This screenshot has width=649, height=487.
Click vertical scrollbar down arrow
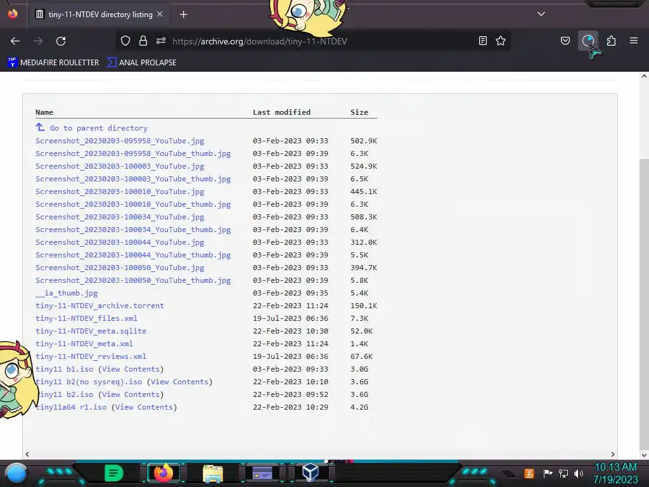pos(644,455)
